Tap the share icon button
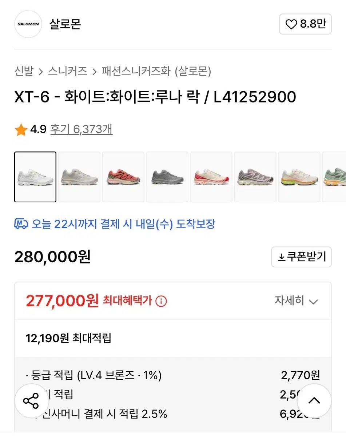Viewport: 346px width, 436px height. click(31, 401)
